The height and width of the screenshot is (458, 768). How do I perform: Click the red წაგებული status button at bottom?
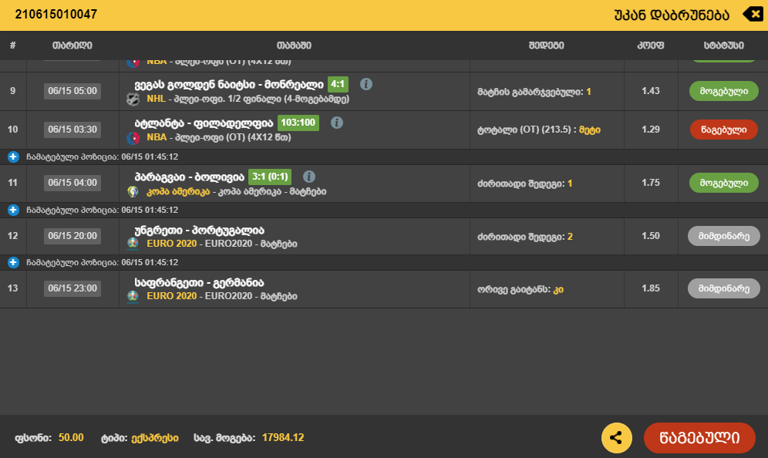point(699,437)
